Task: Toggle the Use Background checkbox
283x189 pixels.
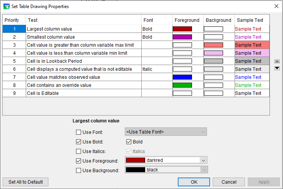Action: 78,171
